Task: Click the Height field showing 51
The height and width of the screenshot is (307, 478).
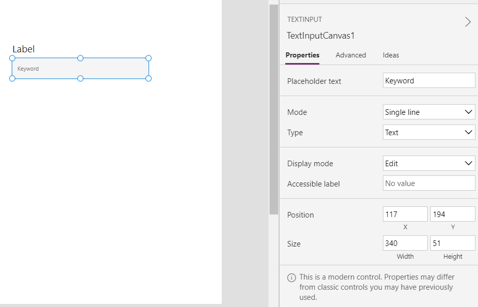Action: pos(453,243)
